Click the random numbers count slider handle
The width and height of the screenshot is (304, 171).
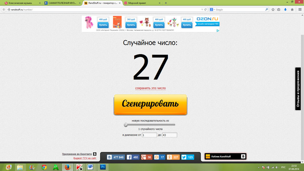click(126, 125)
